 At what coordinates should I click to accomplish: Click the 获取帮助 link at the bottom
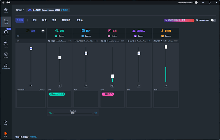[33, 137]
